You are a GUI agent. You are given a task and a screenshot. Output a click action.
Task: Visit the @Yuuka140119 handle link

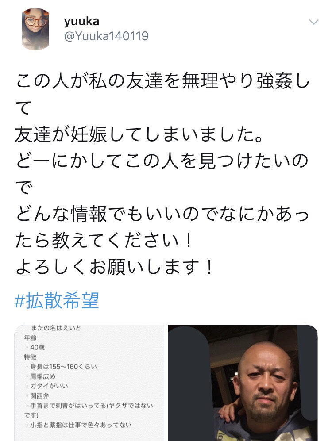106,36
